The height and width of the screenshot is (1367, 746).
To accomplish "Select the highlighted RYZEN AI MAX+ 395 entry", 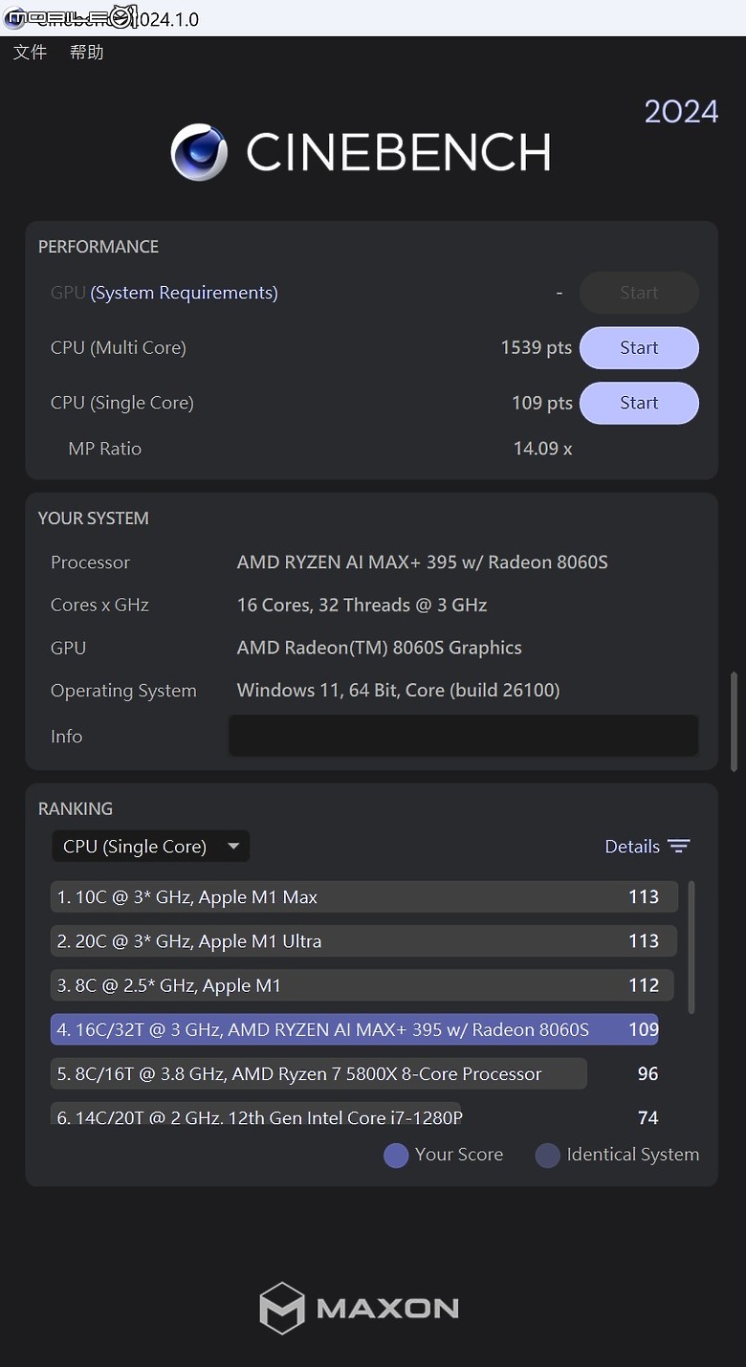I will coord(355,1029).
